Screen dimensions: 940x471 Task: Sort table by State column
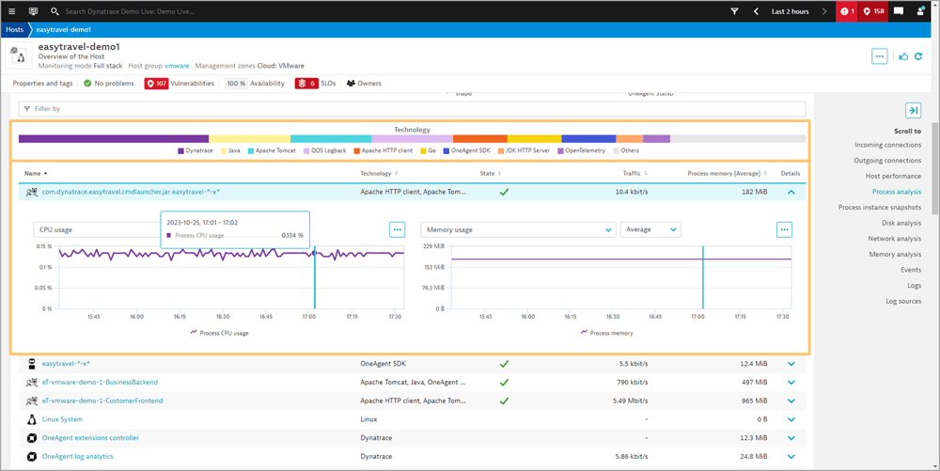pyautogui.click(x=491, y=173)
